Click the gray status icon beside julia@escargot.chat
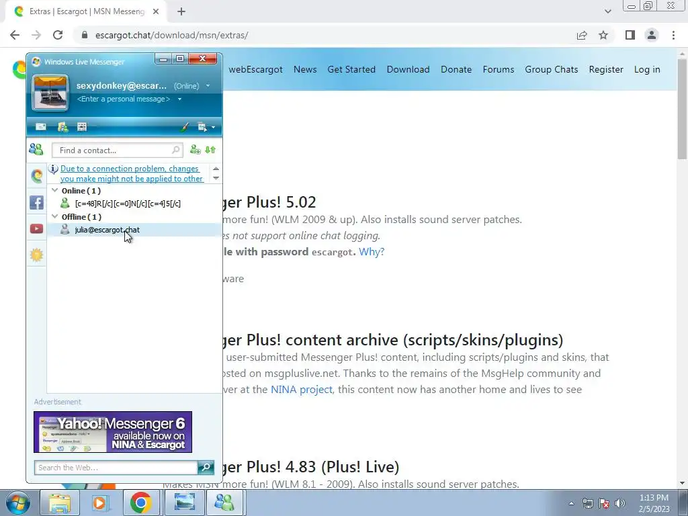The height and width of the screenshot is (516, 688). pos(65,229)
